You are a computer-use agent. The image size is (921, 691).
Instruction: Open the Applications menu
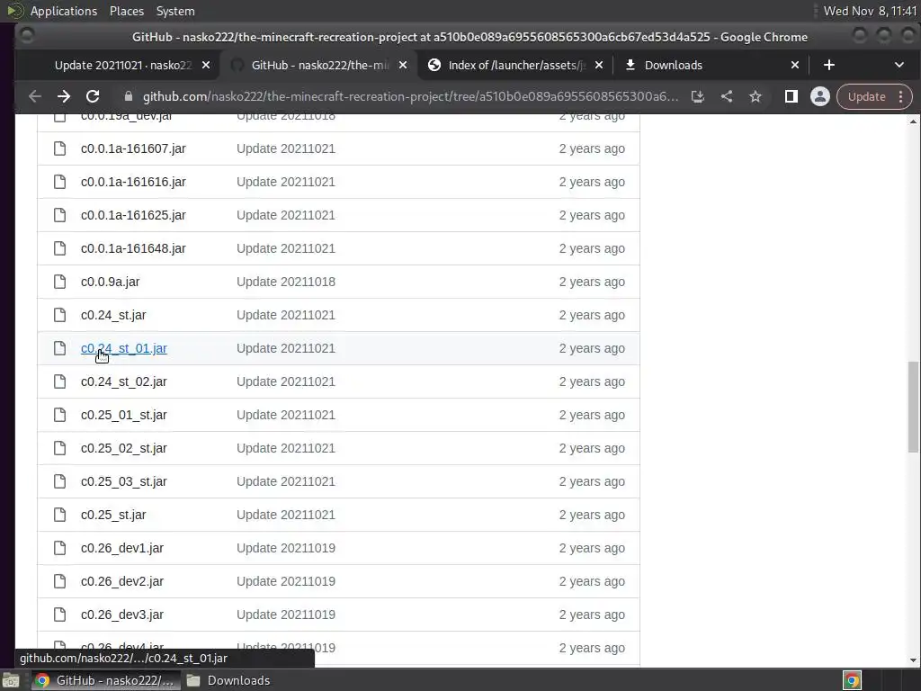coord(64,11)
